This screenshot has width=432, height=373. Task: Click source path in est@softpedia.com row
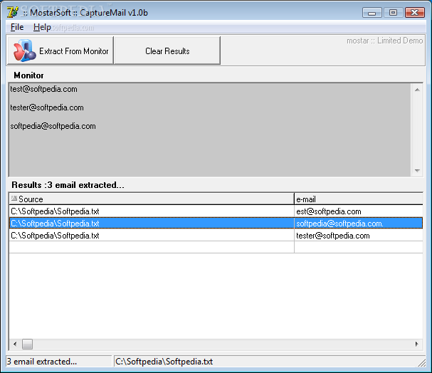coord(152,211)
